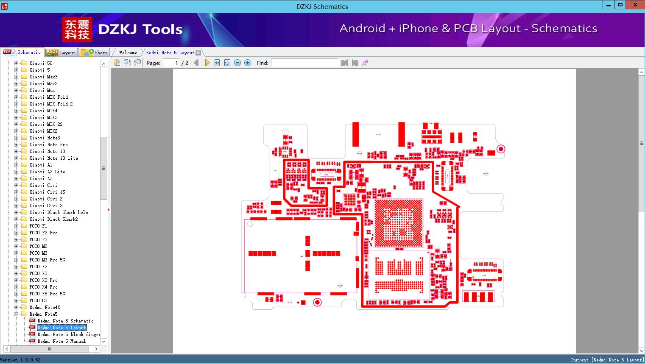
Task: Expand the Xiaomi Note 10 lite folder
Action: pos(16,158)
